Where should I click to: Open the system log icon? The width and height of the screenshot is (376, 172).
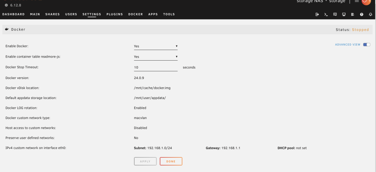[x=353, y=14]
